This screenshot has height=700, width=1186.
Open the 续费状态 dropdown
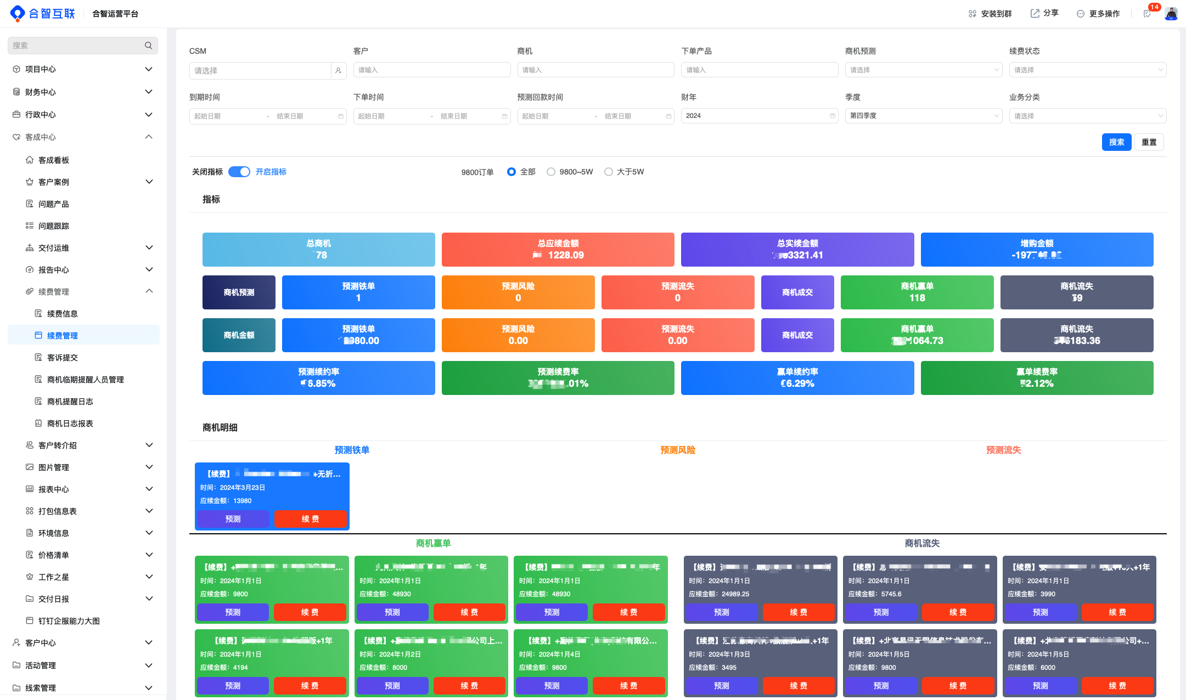pos(1087,70)
